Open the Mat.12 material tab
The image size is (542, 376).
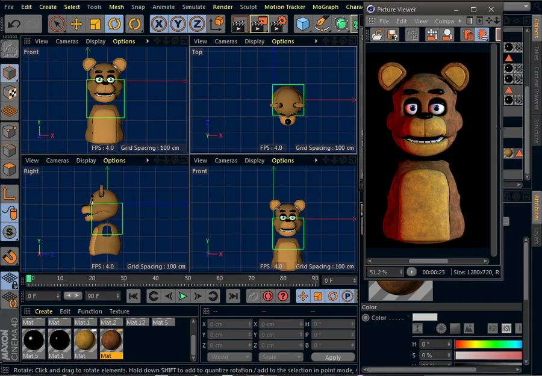[136, 322]
